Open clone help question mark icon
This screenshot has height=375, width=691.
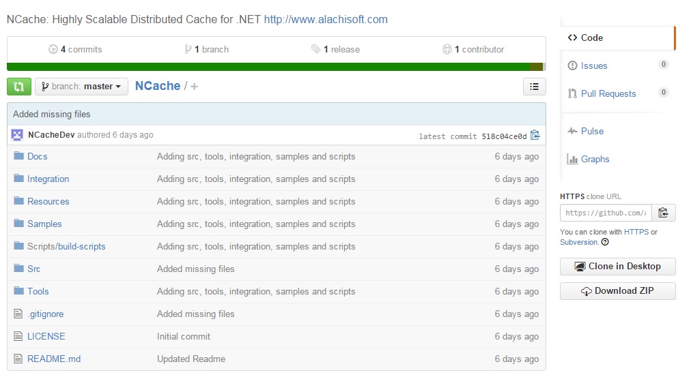[605, 242]
